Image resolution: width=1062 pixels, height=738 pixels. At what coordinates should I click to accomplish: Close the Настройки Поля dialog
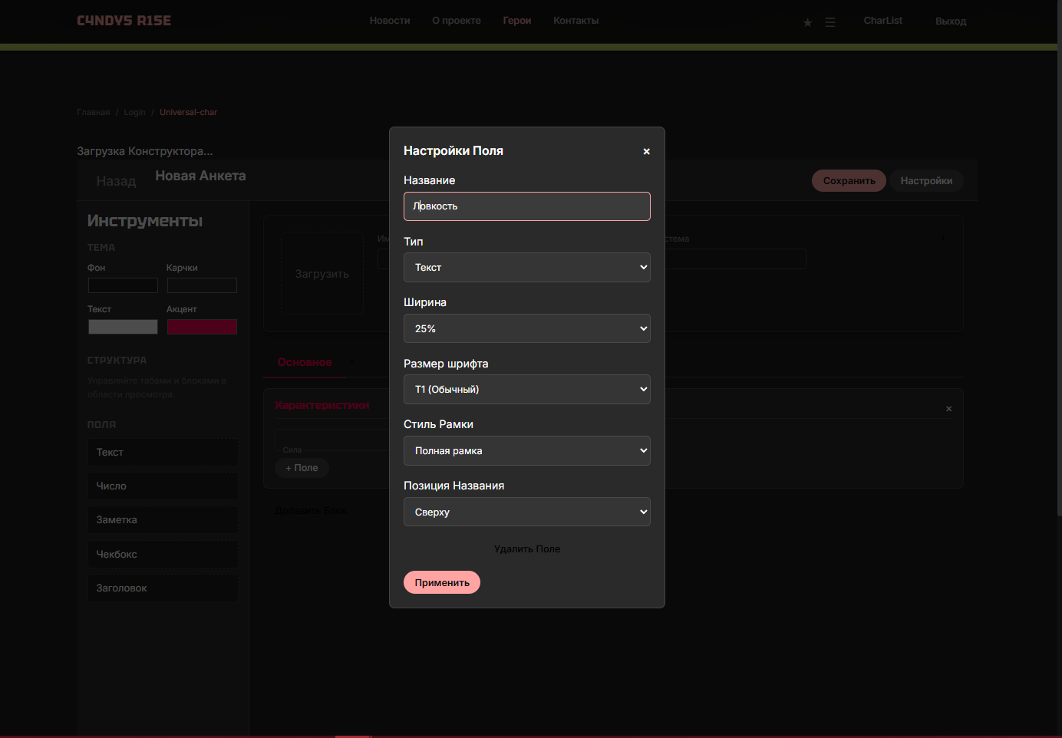click(x=646, y=151)
